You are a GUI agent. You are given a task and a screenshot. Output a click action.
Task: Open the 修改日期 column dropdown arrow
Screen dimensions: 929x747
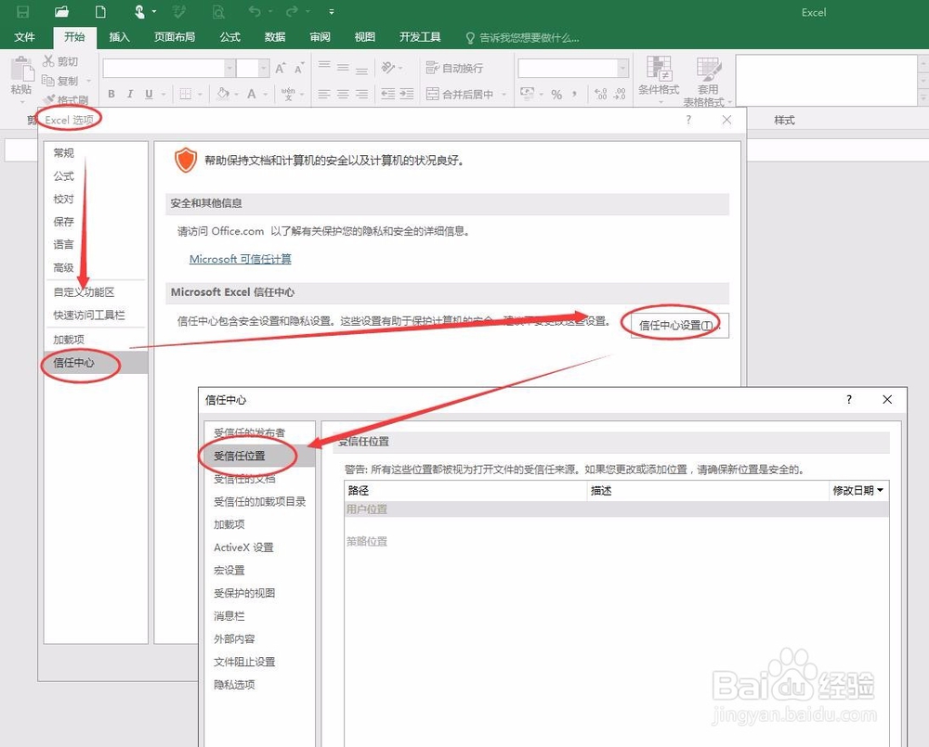pyautogui.click(x=881, y=490)
